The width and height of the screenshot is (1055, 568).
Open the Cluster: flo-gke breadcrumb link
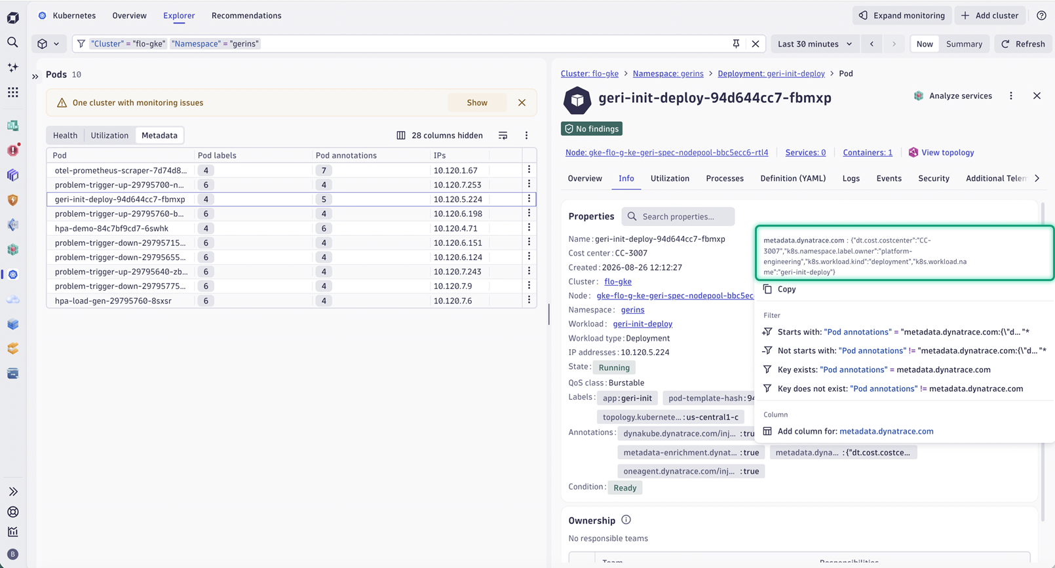pyautogui.click(x=590, y=73)
